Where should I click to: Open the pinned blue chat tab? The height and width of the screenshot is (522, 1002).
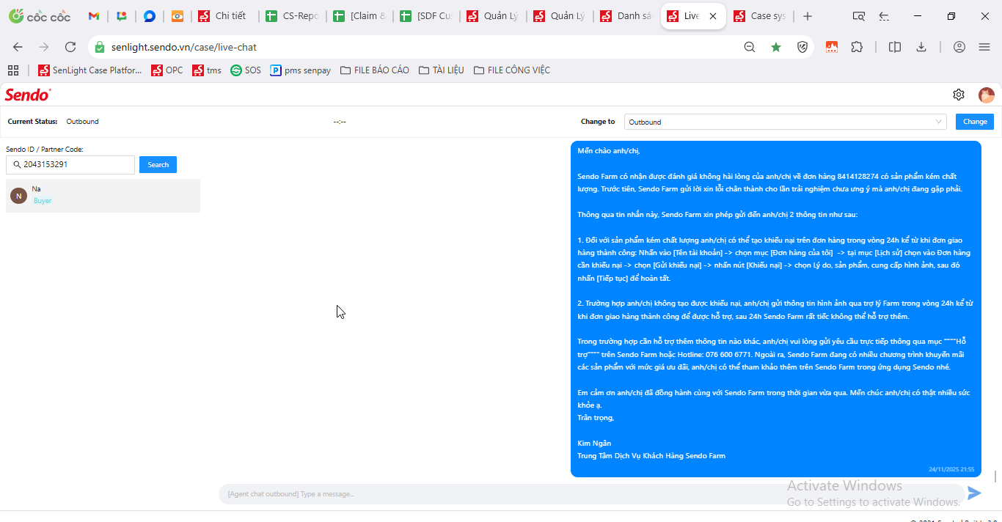pos(149,16)
